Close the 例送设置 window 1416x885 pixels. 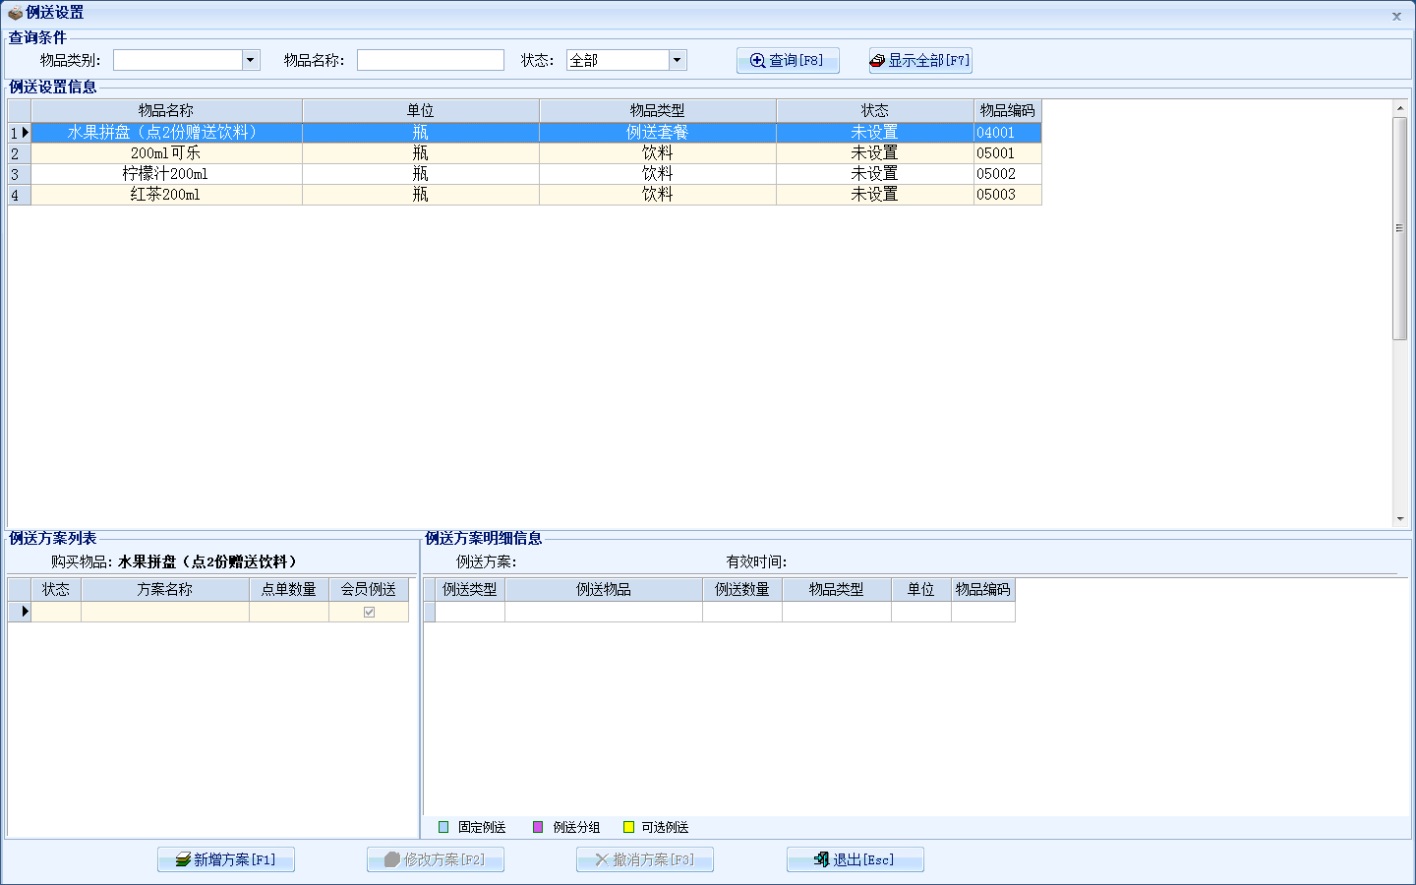pos(1396,16)
